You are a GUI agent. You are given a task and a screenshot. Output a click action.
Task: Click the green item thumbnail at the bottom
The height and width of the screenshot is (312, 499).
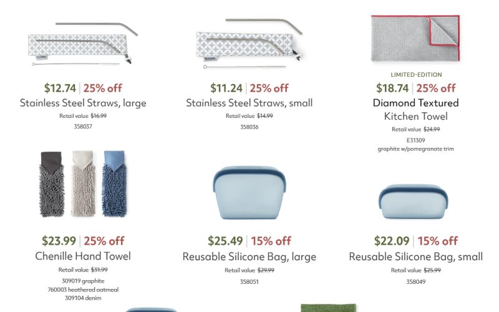coord(329,308)
